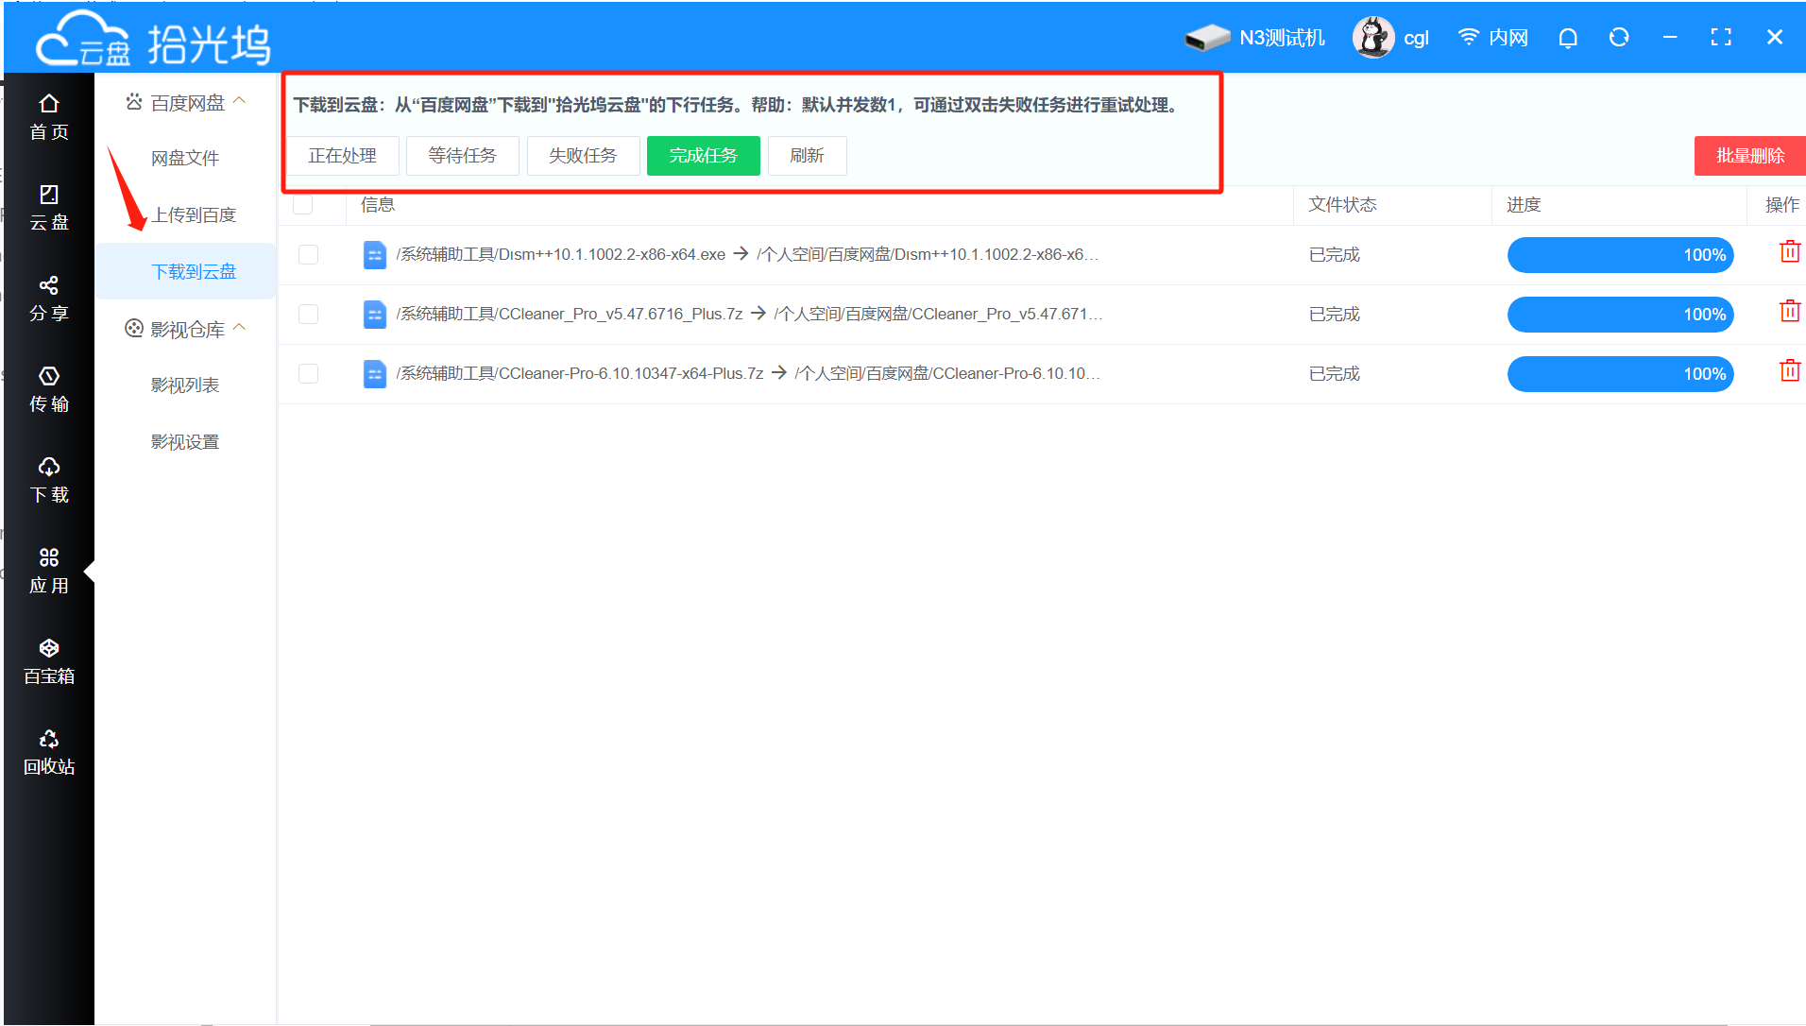1806x1026 pixels.
Task: Select the 完成任务 tab
Action: point(703,156)
